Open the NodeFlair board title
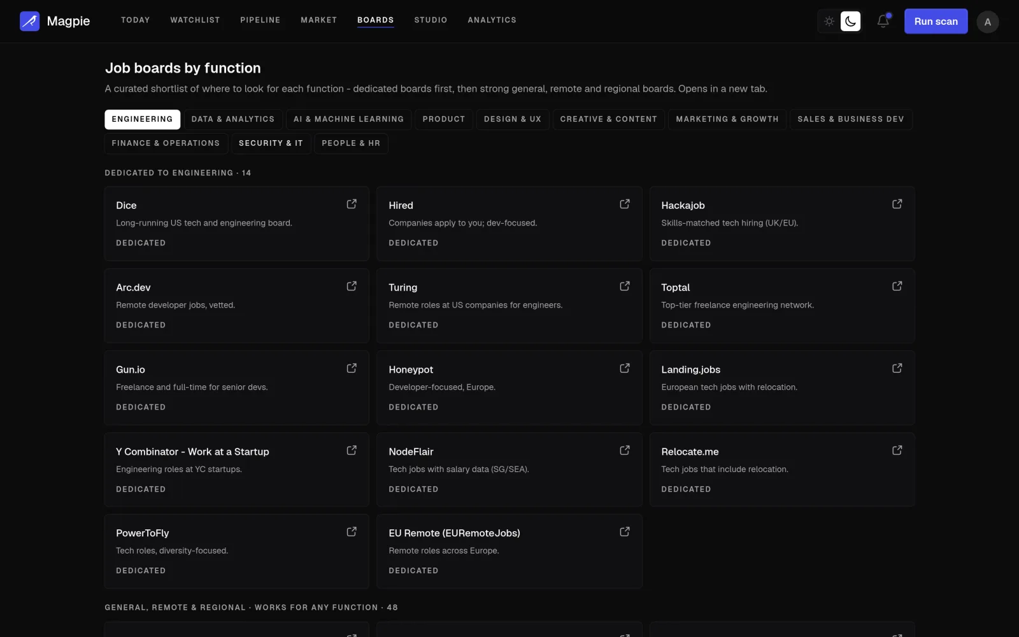This screenshot has height=637, width=1019. [x=411, y=452]
